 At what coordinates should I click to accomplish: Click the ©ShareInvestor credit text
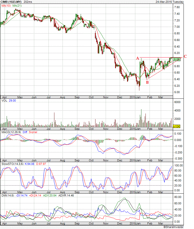[174, 227]
